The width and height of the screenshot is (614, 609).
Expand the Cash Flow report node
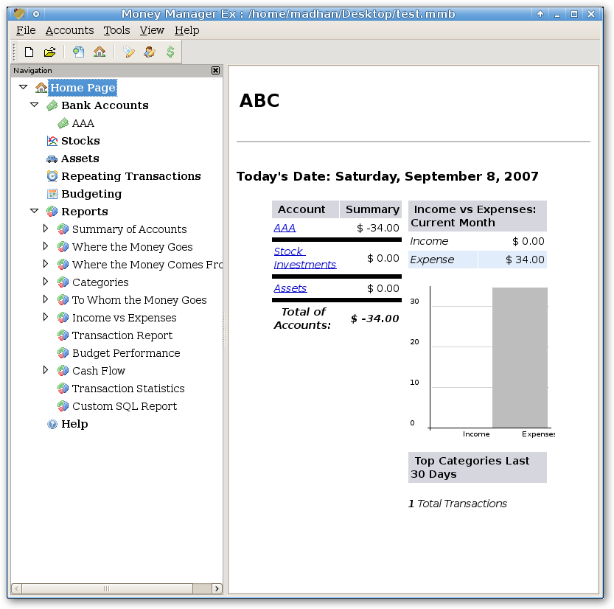point(46,370)
